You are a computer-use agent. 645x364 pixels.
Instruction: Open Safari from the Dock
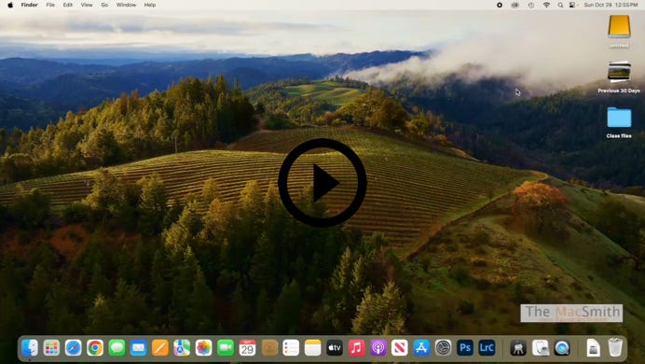74,348
